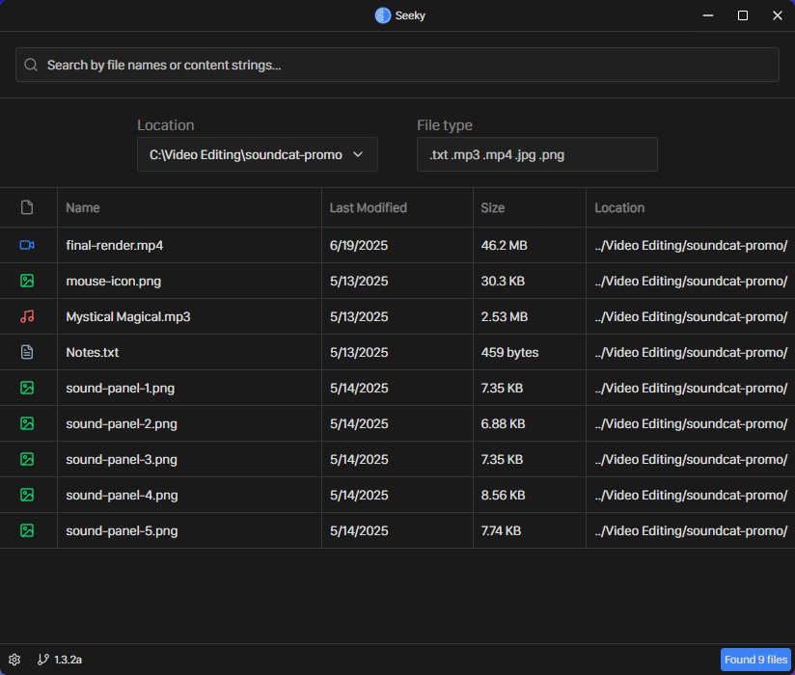Select the sound-panel-3.png file name
The image size is (795, 675).
point(122,459)
